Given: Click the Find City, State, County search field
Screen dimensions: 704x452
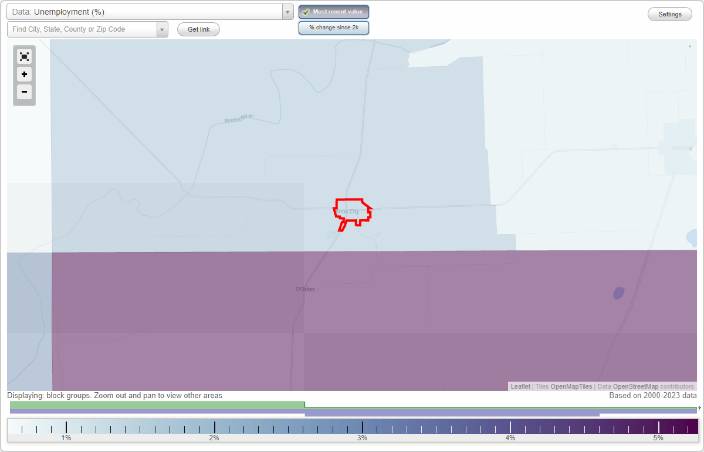Looking at the screenshot, I should (x=82, y=29).
